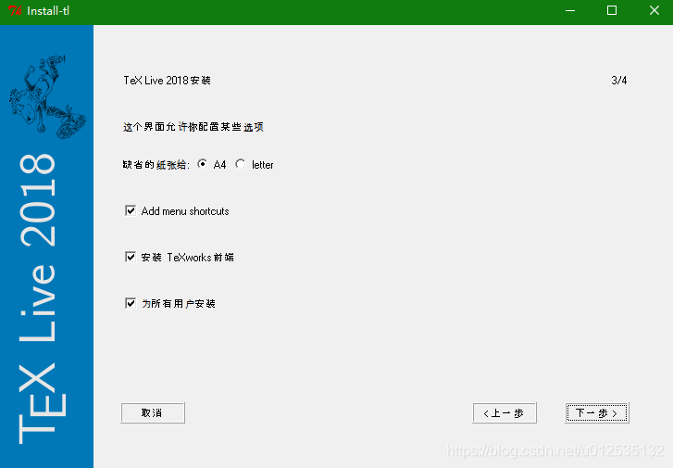Minimize the Install-tl window
Screen dimensions: 673x468
click(570, 11)
